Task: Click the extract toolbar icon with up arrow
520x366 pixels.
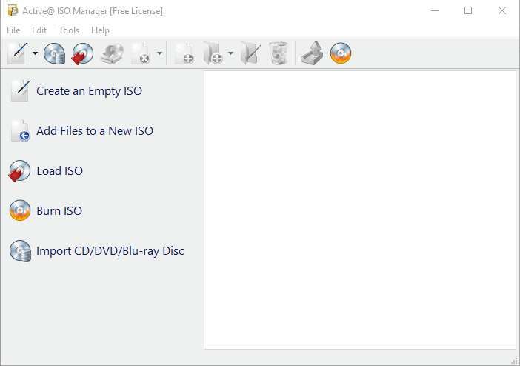Action: (x=312, y=53)
